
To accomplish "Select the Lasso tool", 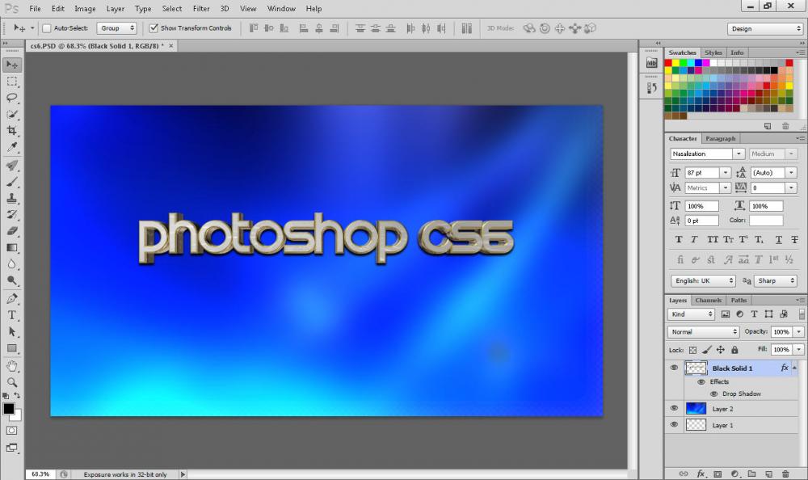I will point(12,98).
